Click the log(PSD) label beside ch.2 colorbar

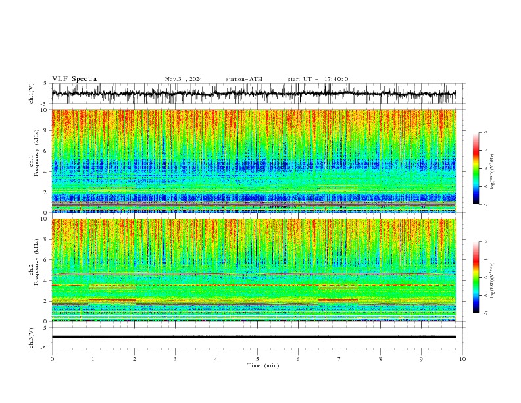493,281
